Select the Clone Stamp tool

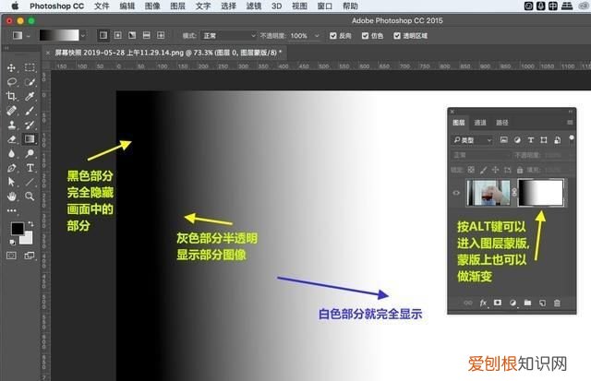[x=11, y=125]
